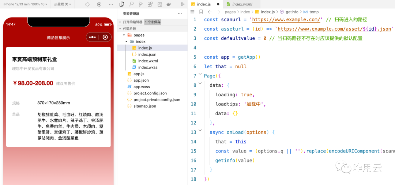Open the iPhone 12/13 mini device dropdown

tap(25, 4)
